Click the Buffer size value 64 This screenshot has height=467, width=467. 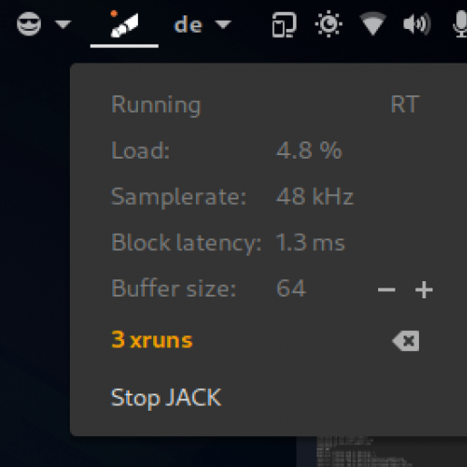pyautogui.click(x=291, y=288)
